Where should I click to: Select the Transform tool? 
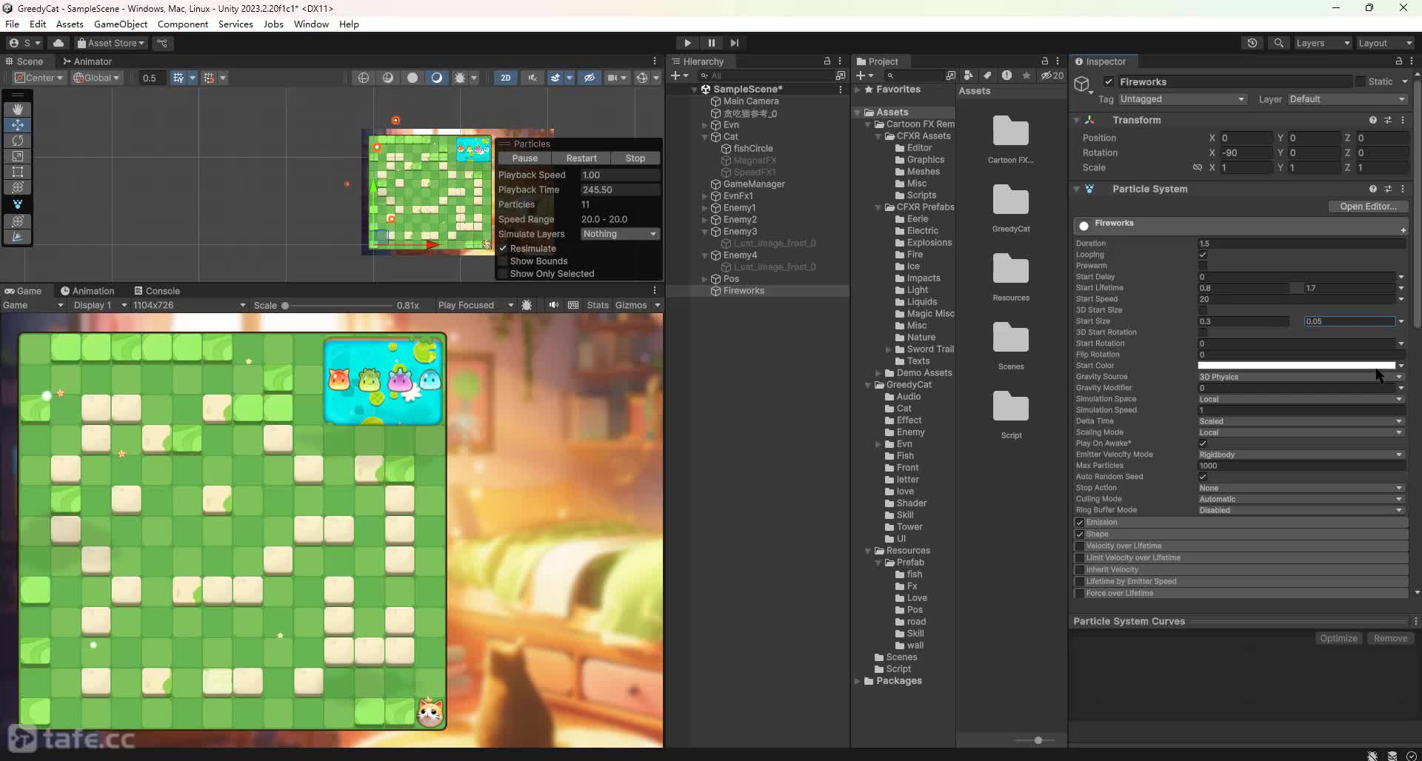click(x=18, y=187)
